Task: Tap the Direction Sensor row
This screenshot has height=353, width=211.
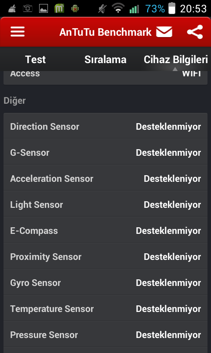Action: click(x=105, y=127)
